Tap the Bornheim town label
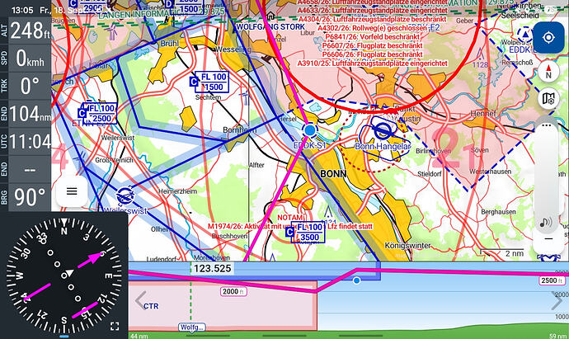Image resolution: width=569 pixels, height=339 pixels. point(239,130)
